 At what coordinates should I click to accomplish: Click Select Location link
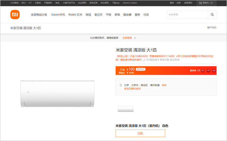[x=130, y=3]
